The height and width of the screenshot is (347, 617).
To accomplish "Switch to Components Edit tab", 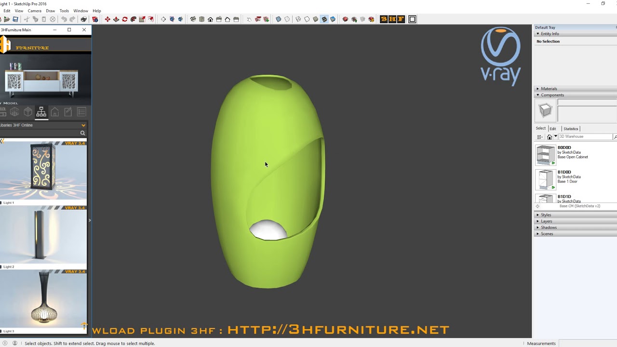I will tap(553, 129).
